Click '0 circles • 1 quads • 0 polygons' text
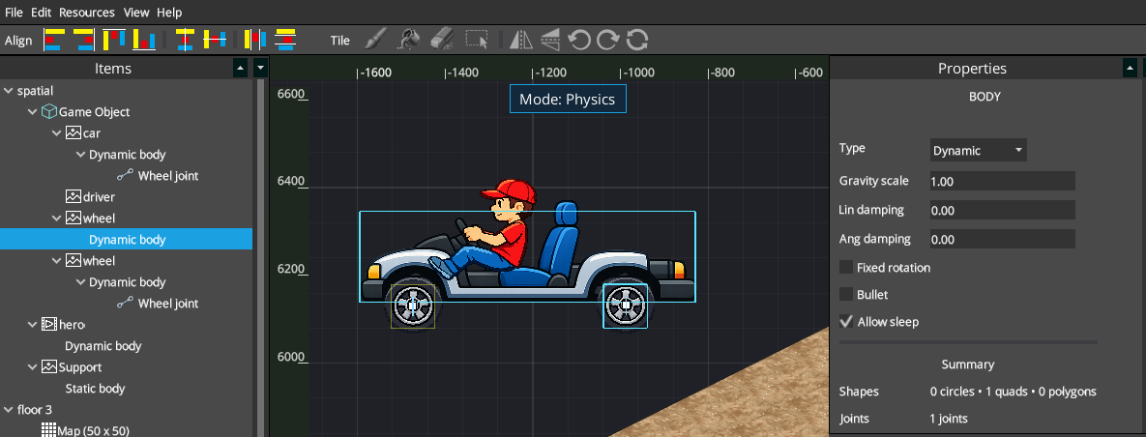 pyautogui.click(x=1013, y=392)
